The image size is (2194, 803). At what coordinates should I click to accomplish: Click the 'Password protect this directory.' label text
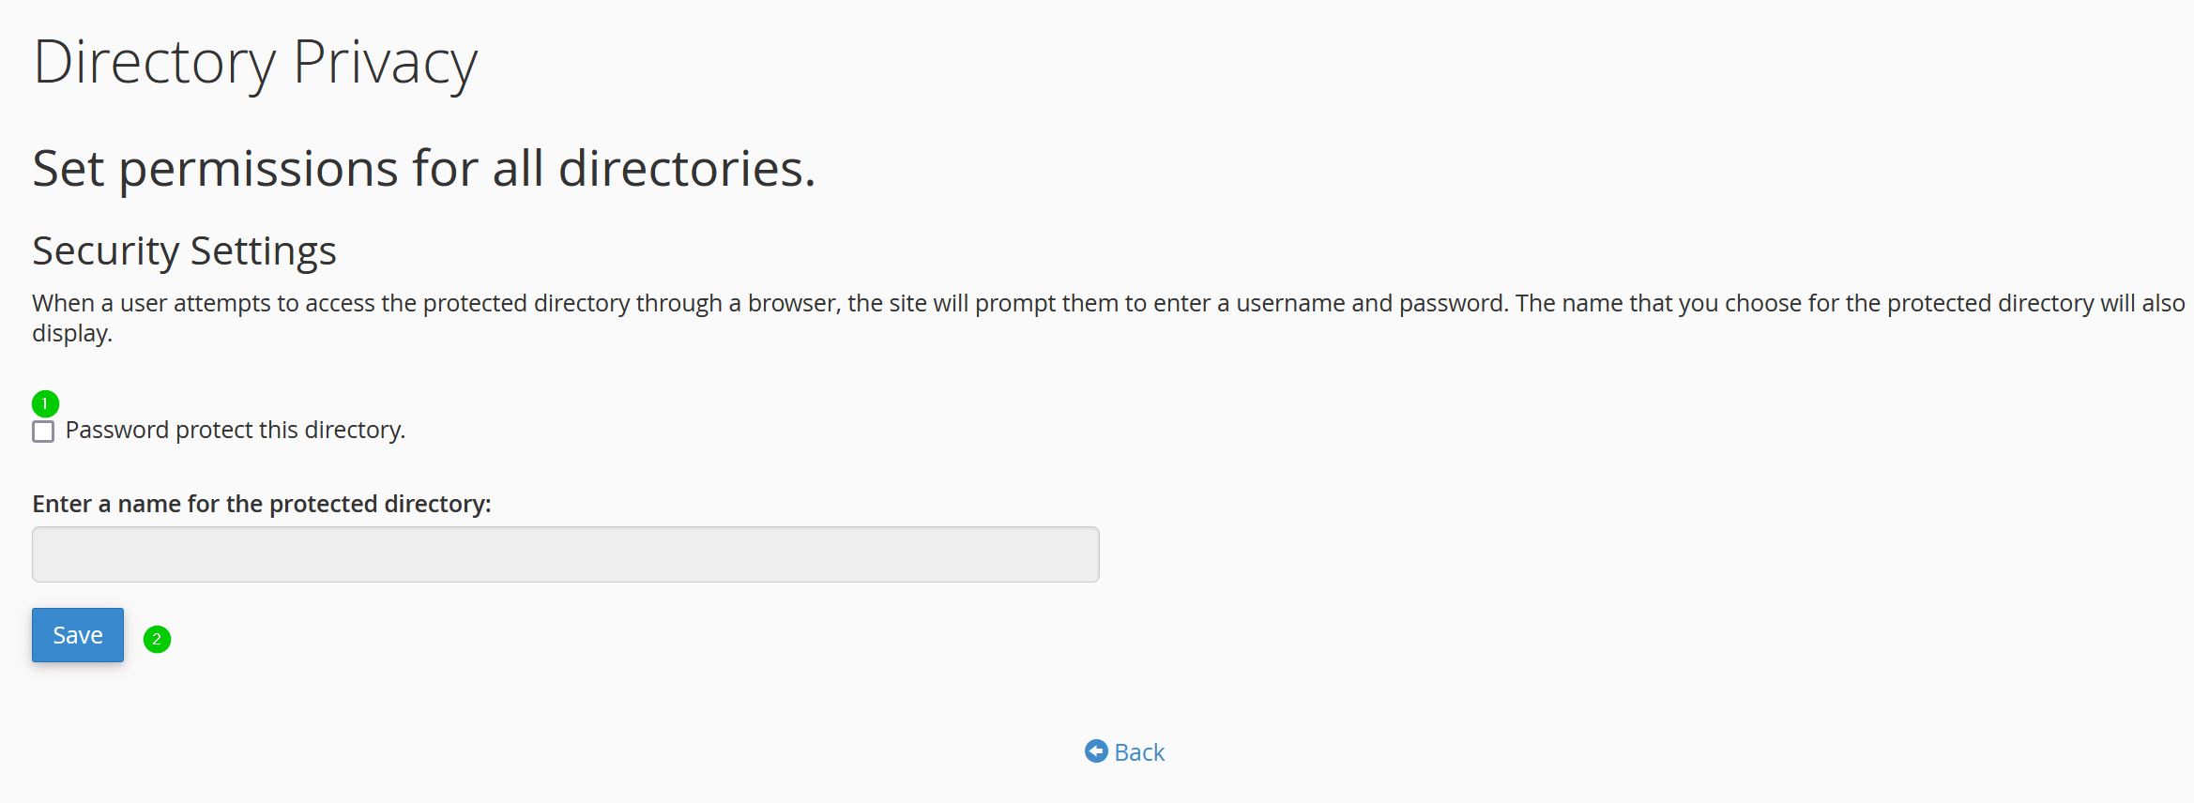coord(236,430)
